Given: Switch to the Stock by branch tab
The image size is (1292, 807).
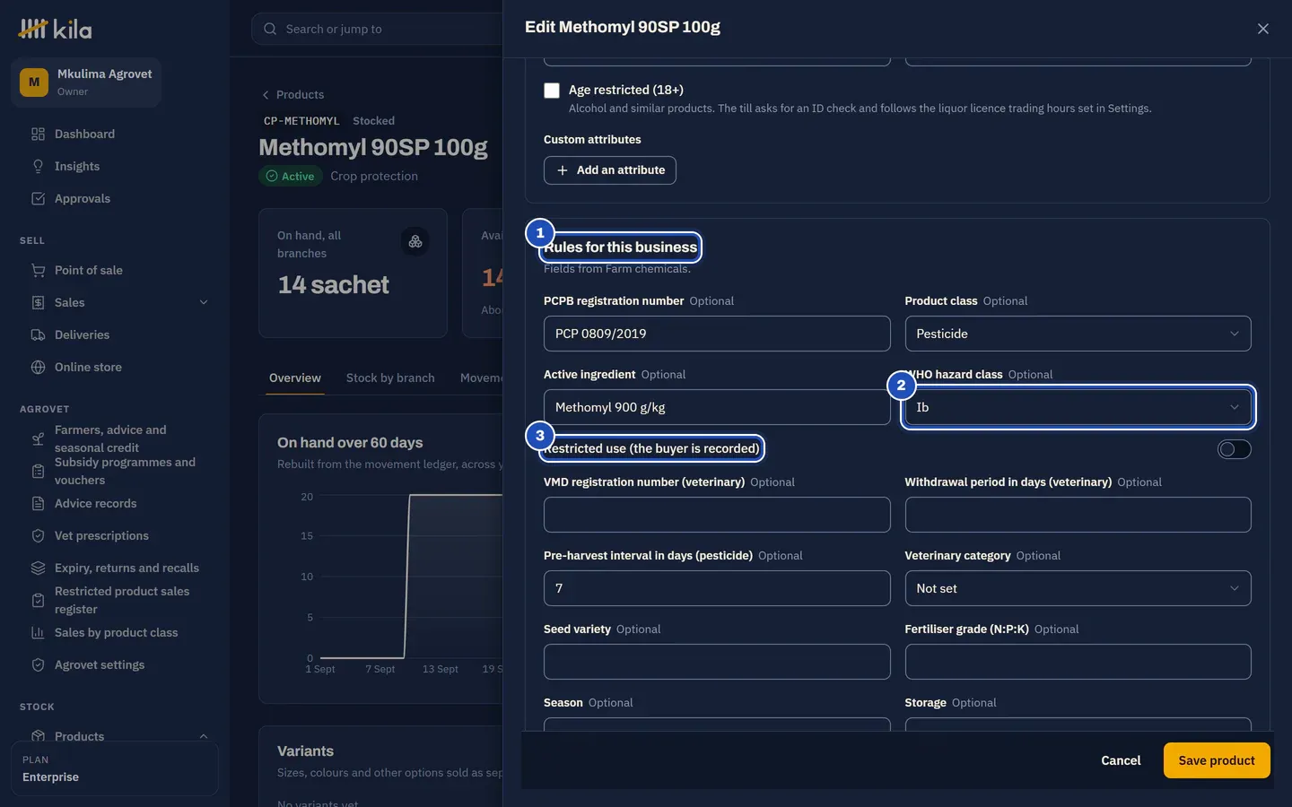Looking at the screenshot, I should point(390,378).
